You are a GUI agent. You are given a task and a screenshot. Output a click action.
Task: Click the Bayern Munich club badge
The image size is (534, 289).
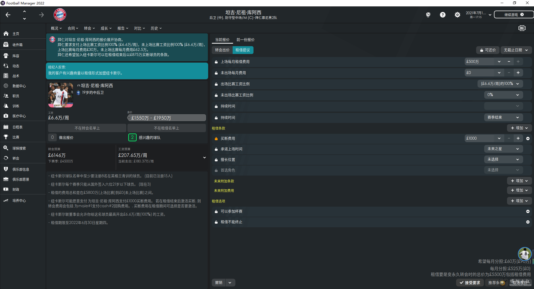pos(60,15)
